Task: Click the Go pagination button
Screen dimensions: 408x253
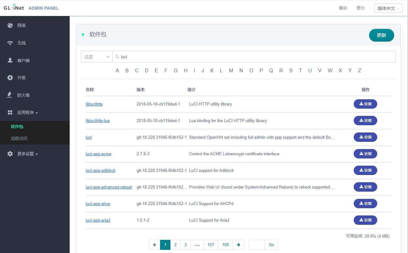Action: click(271, 245)
